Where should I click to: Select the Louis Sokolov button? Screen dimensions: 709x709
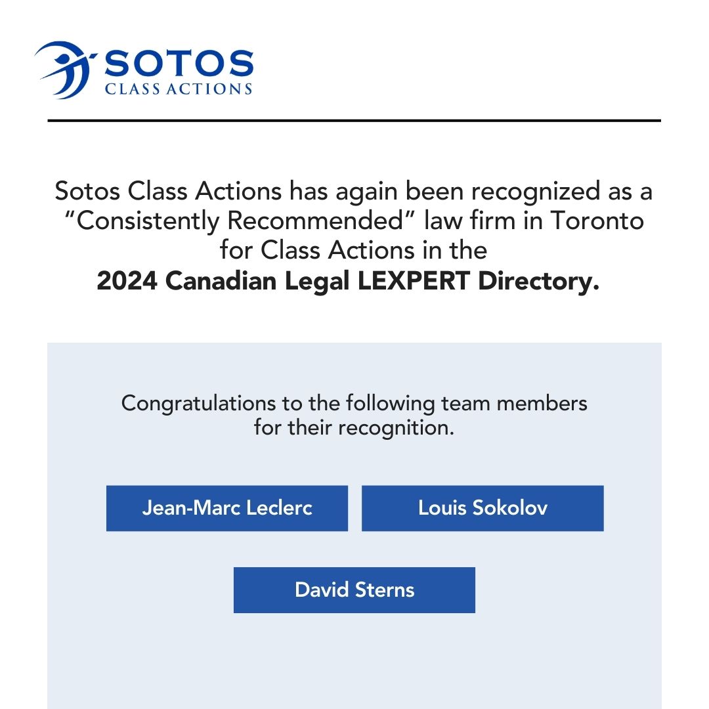pyautogui.click(x=483, y=508)
